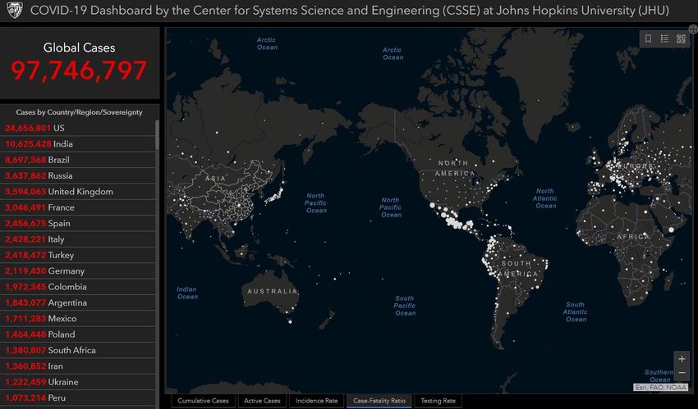
Task: Click the South Atlantic Ocean map label
Action: coord(575,311)
